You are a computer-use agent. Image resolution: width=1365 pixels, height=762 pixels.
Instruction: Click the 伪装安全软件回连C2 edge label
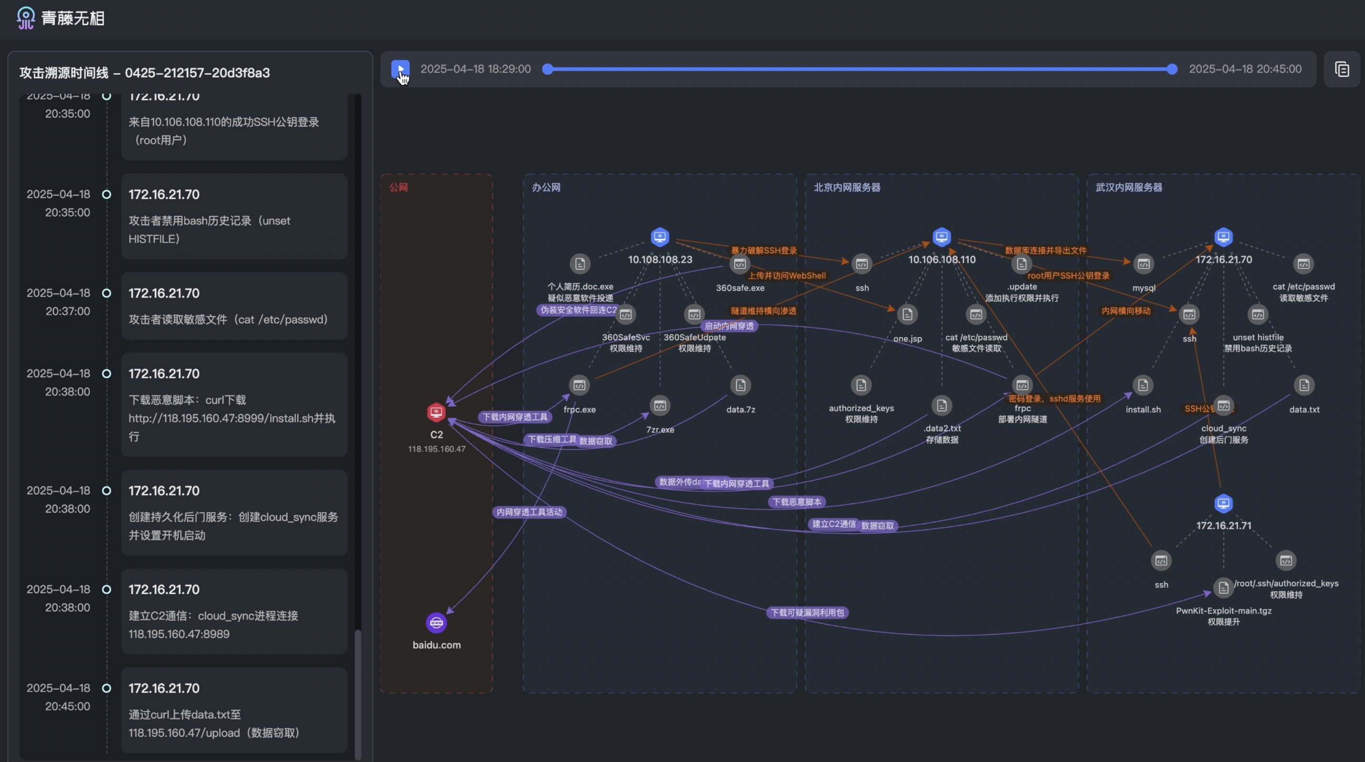(577, 310)
